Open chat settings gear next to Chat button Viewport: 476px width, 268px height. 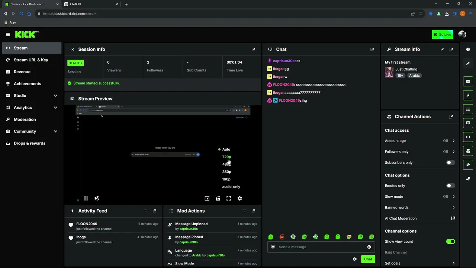355,259
